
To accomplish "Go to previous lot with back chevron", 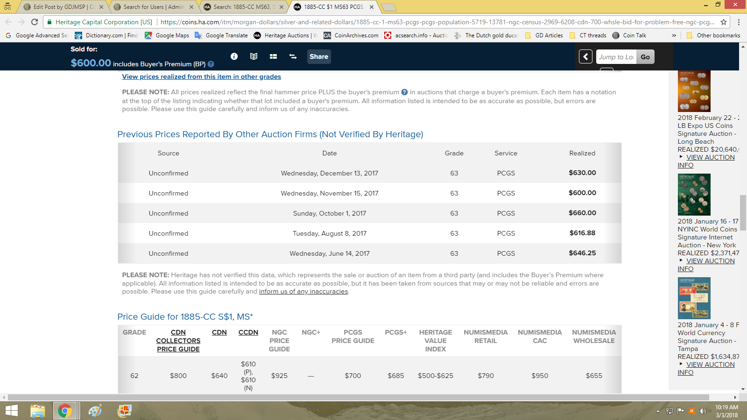I will [585, 57].
